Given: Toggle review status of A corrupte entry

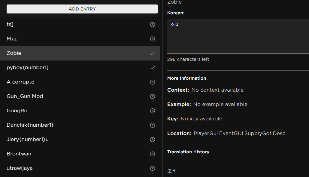Looking at the screenshot, I should point(152,82).
